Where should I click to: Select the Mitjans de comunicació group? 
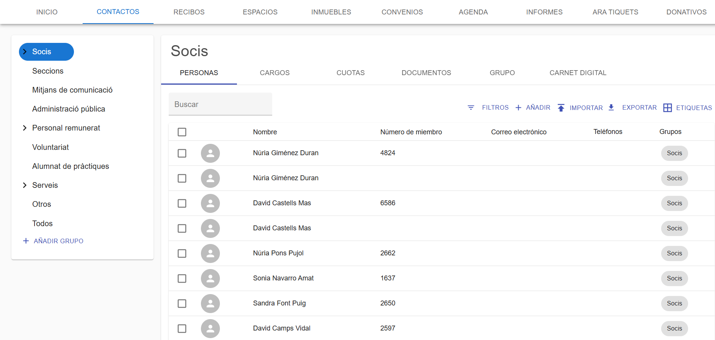72,90
